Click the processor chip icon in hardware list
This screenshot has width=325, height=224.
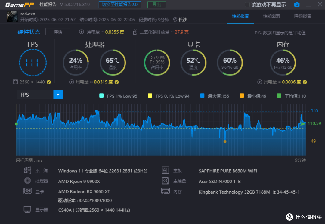click(x=27, y=181)
